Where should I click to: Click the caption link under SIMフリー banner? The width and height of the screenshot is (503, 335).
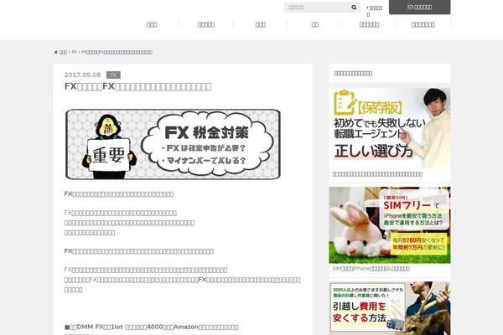(371, 269)
